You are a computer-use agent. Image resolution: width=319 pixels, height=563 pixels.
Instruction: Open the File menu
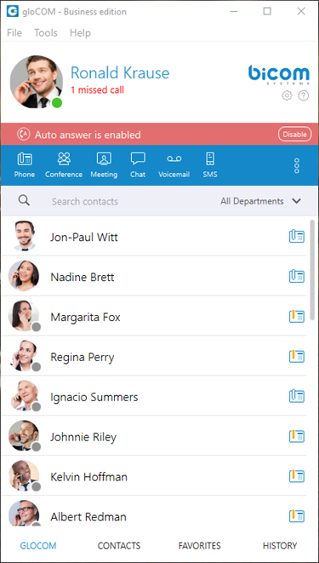[14, 32]
